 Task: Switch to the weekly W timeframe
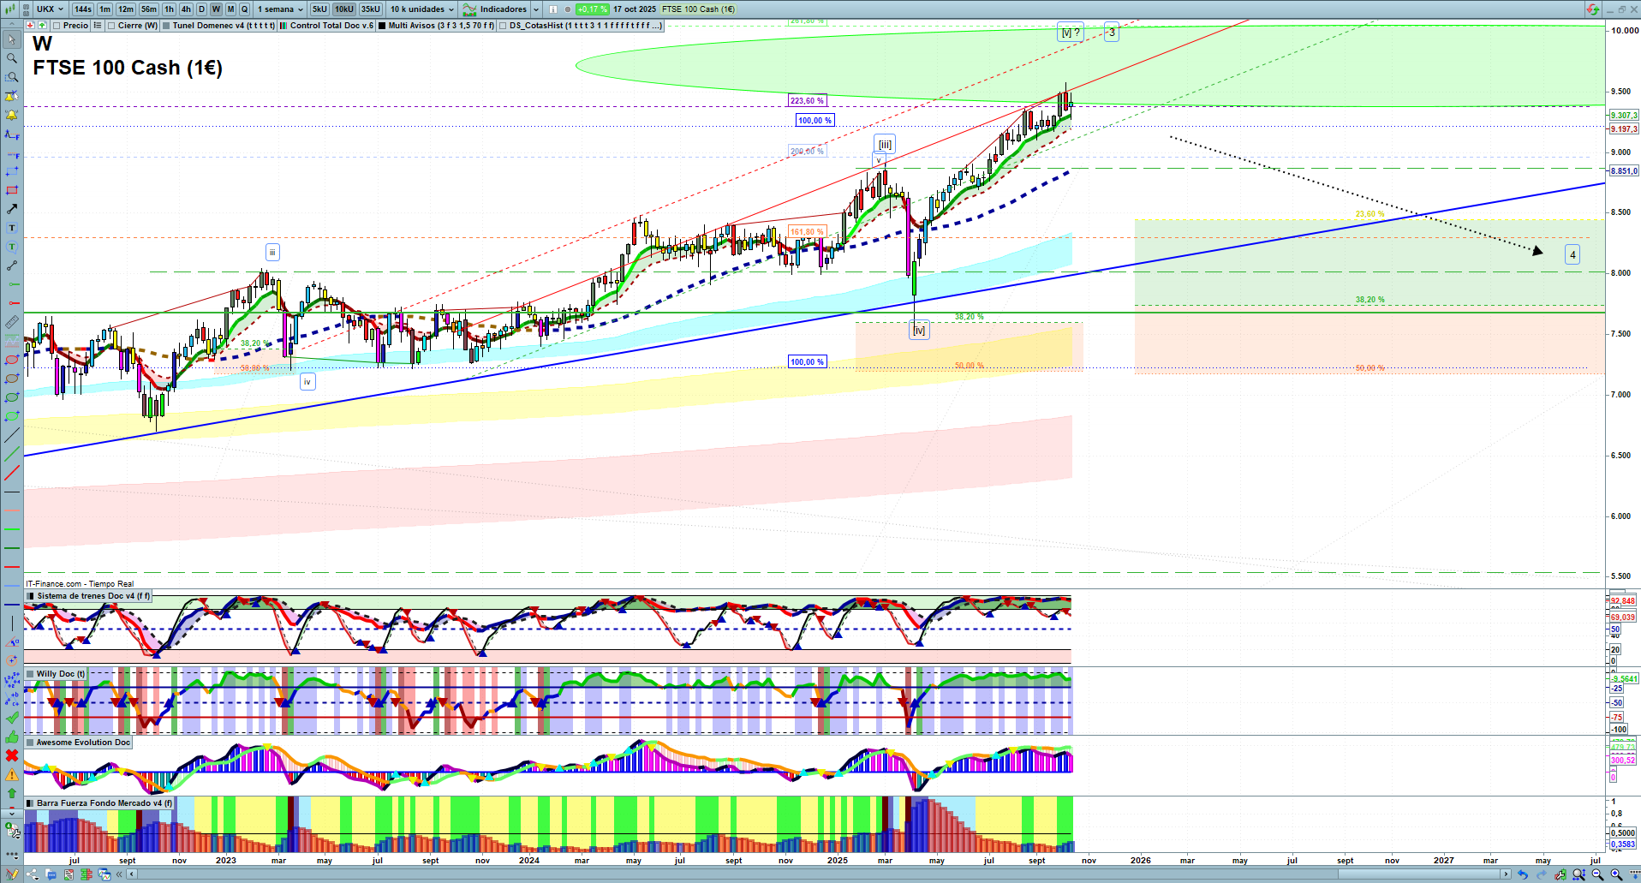216,9
